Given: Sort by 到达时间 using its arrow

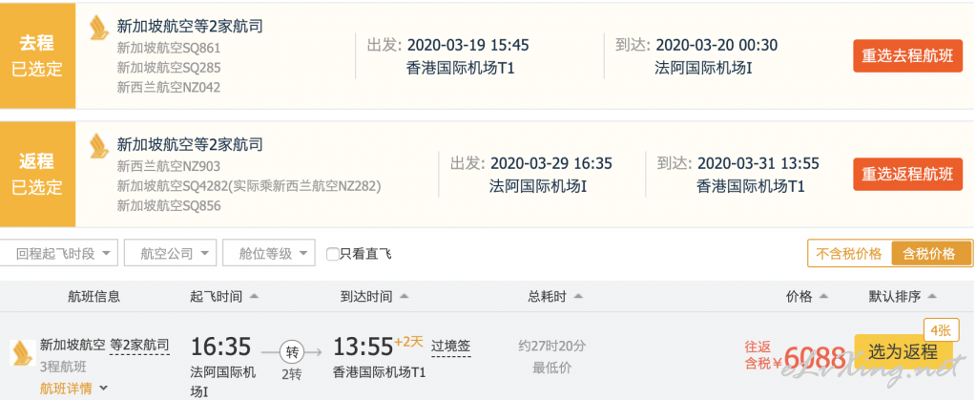Looking at the screenshot, I should tap(405, 297).
